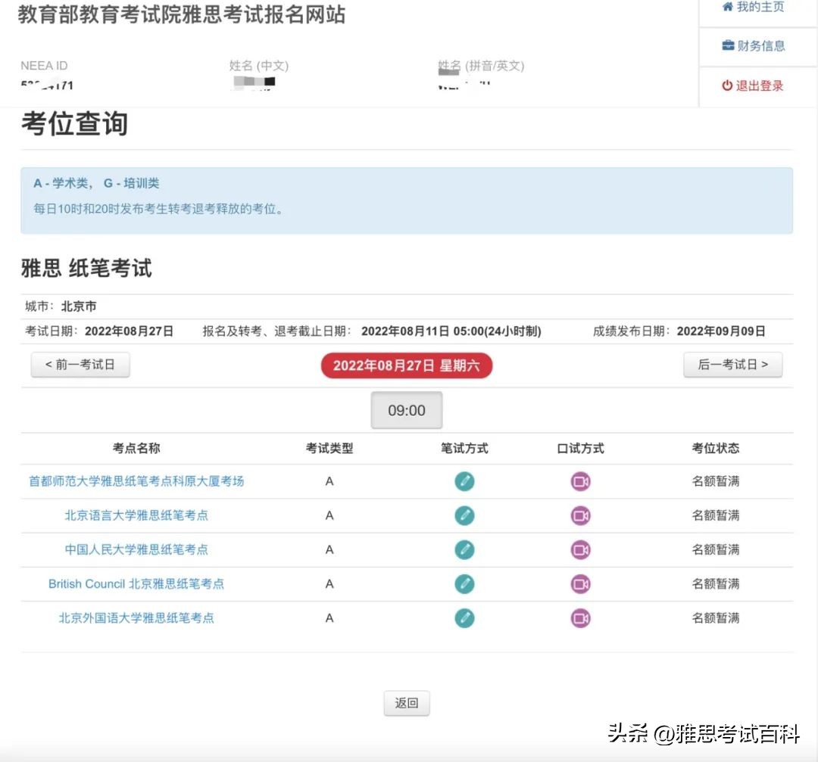Open 我的主页 from the sidebar menu
818x762 pixels.
(x=754, y=6)
